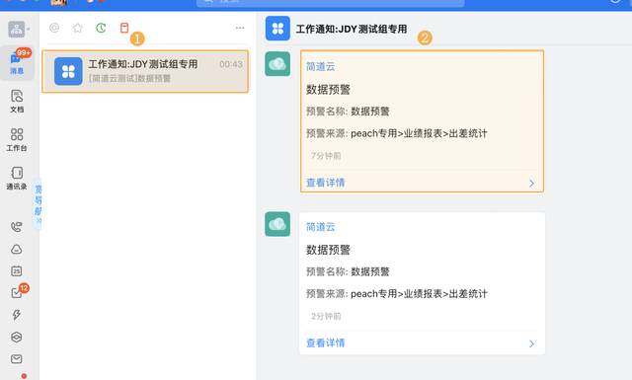The height and width of the screenshot is (380, 632).
Task: Click the chat header app icon
Action: tap(277, 29)
